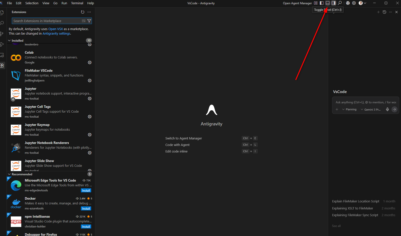The height and width of the screenshot is (236, 401).
Task: Open the Search view in activity bar
Action: [x=2, y=23]
